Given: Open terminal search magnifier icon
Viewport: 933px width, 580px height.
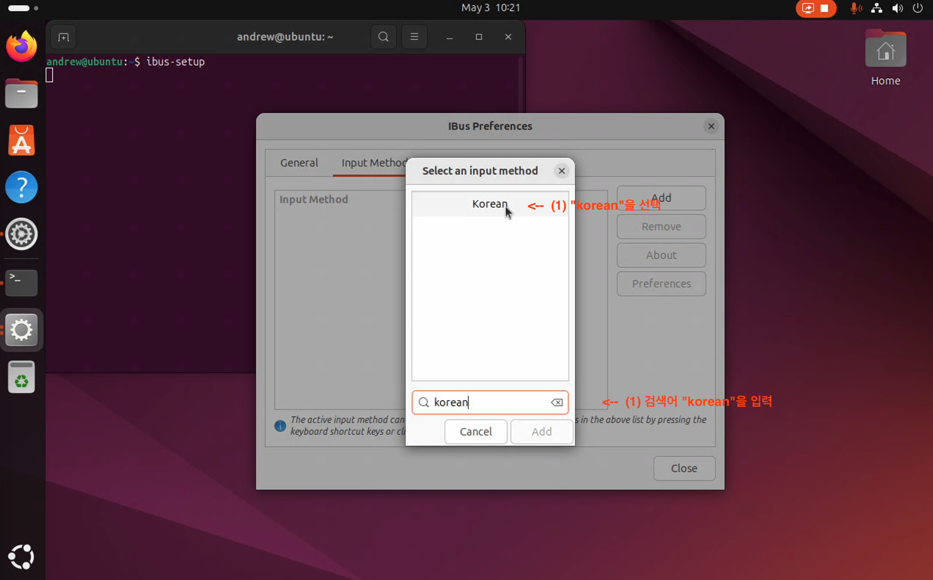Looking at the screenshot, I should pyautogui.click(x=383, y=37).
